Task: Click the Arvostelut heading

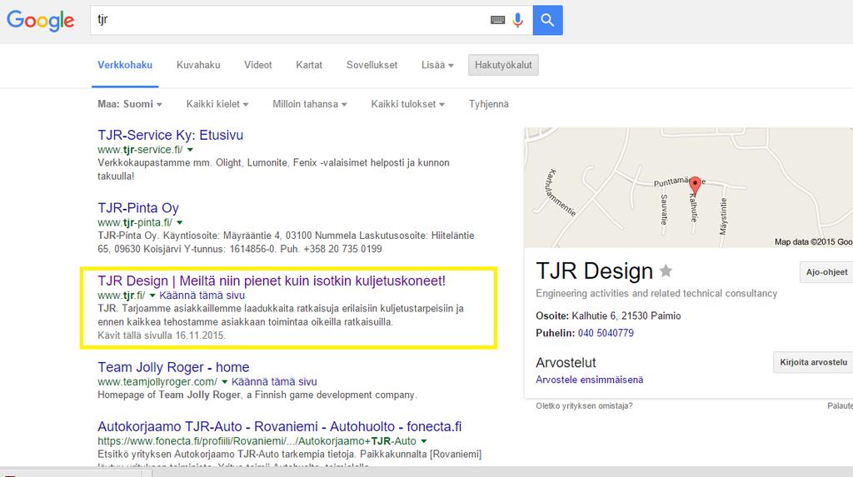Action: 566,362
